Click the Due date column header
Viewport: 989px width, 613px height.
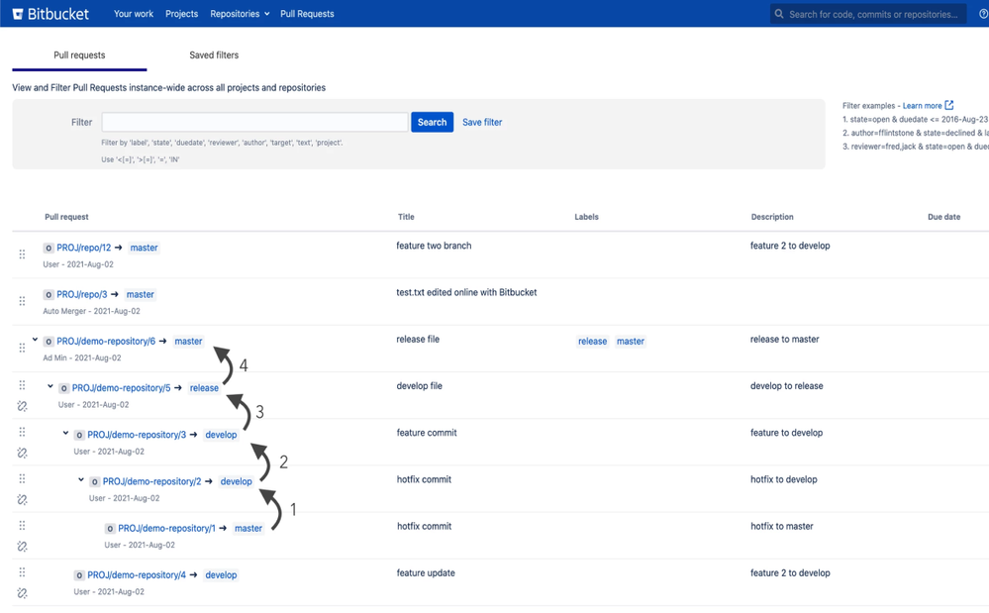943,217
